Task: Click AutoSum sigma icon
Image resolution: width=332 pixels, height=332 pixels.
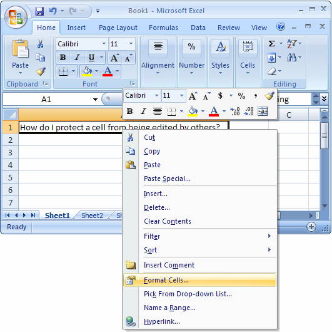Action: point(271,43)
